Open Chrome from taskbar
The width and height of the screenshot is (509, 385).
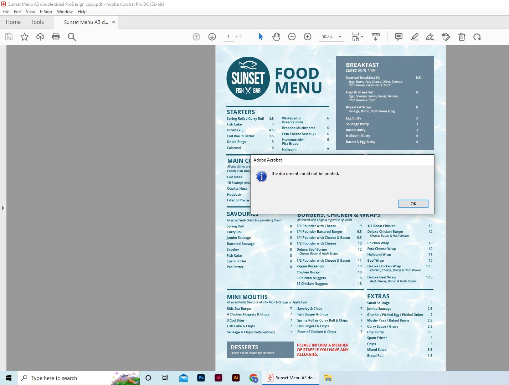(x=253, y=378)
